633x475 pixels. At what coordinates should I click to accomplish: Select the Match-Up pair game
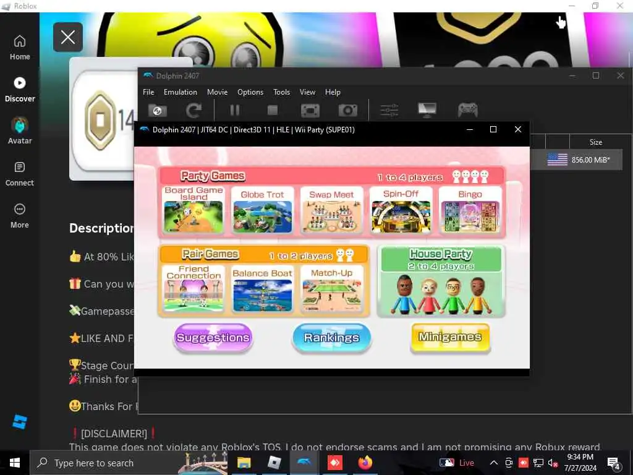coord(331,288)
